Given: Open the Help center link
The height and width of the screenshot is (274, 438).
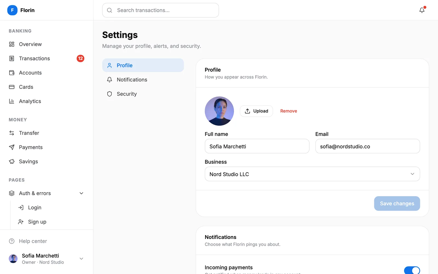Looking at the screenshot, I should (x=47, y=241).
